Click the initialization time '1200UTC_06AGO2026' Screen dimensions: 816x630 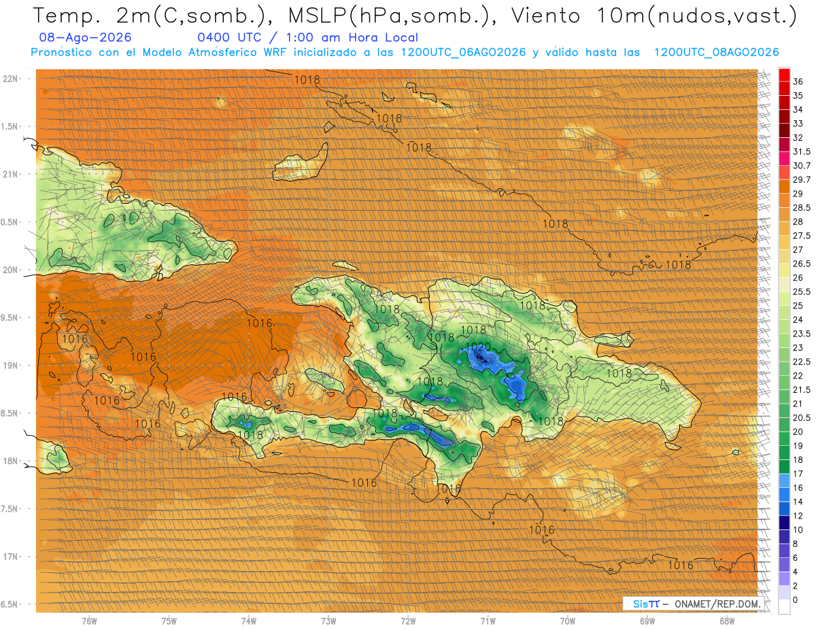pyautogui.click(x=463, y=52)
